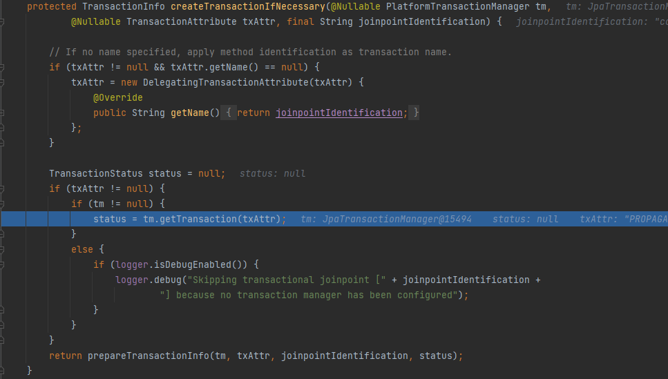Click the underlined joinpointIdentification in the return statement

338,113
